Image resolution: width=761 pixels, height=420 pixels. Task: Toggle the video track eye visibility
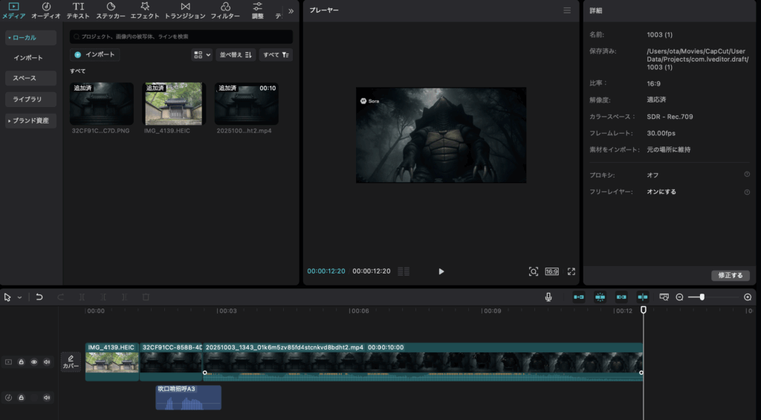coord(34,362)
